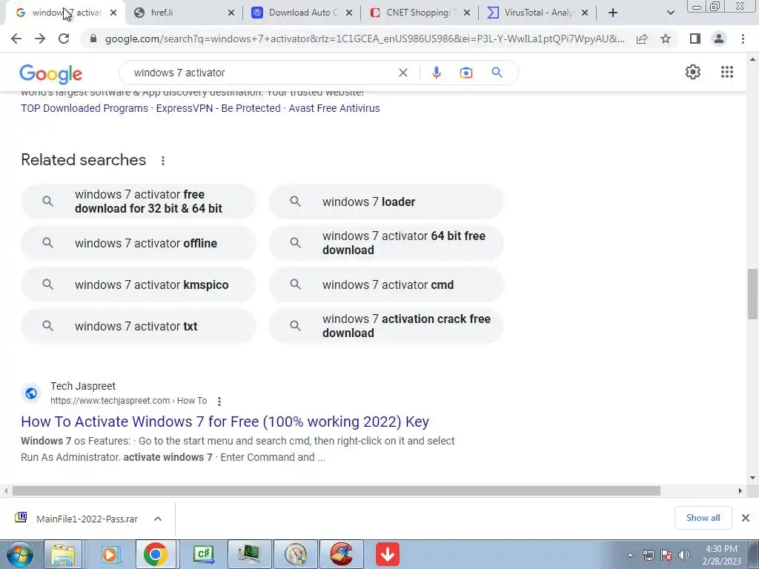Open tab search dropdown
The width and height of the screenshot is (759, 569).
pos(670,13)
